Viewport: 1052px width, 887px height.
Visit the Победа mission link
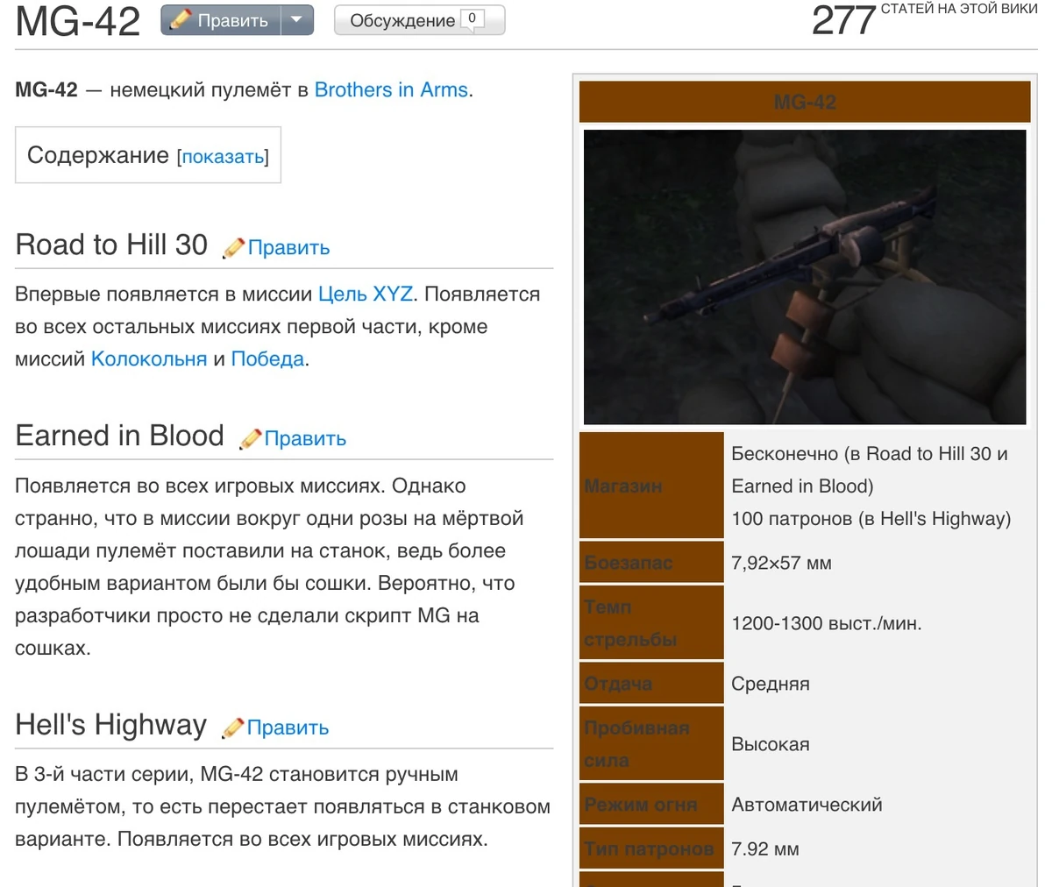(267, 358)
